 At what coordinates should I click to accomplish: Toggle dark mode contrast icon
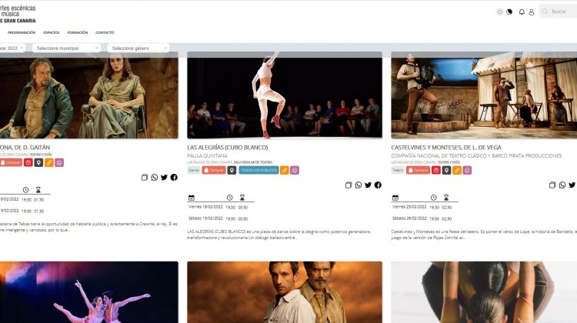(x=509, y=12)
